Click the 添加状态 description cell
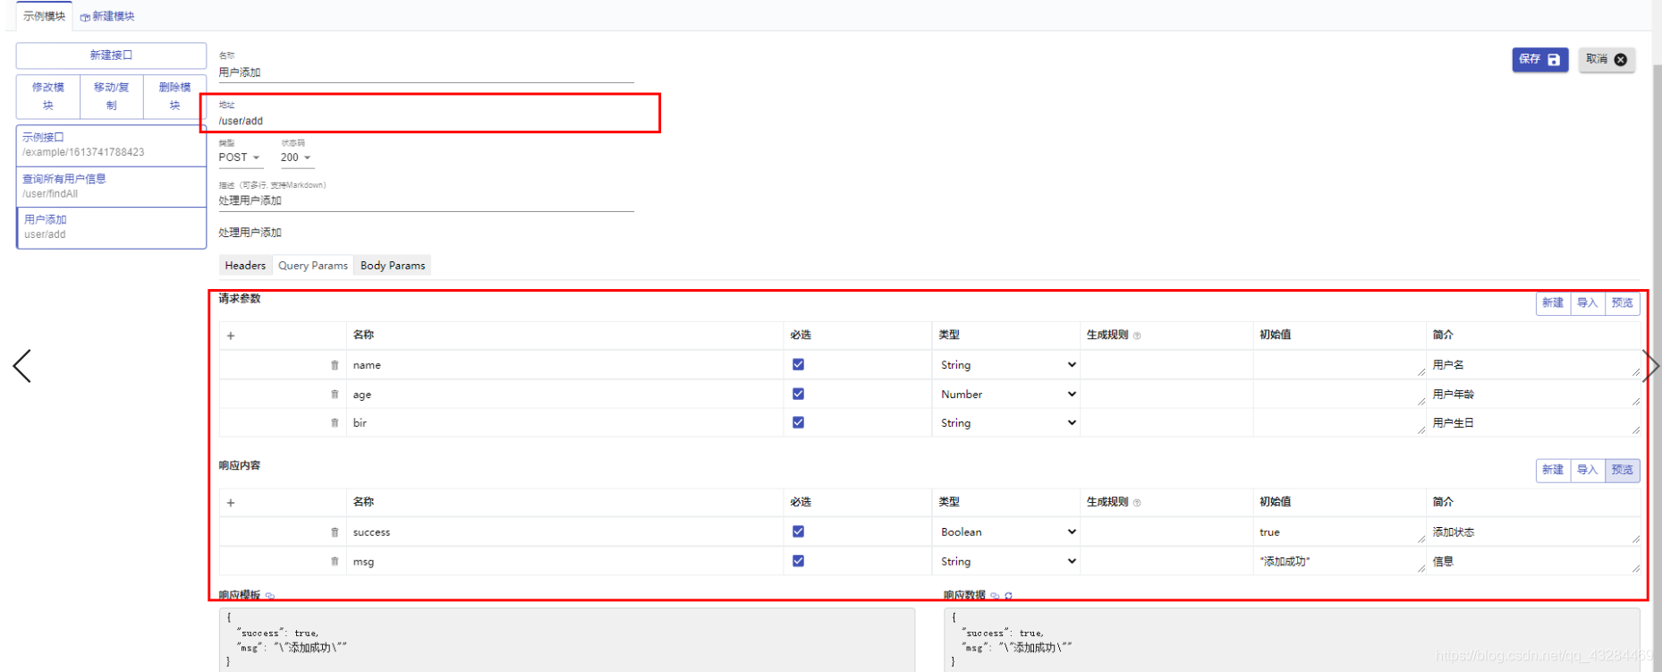 [1533, 532]
